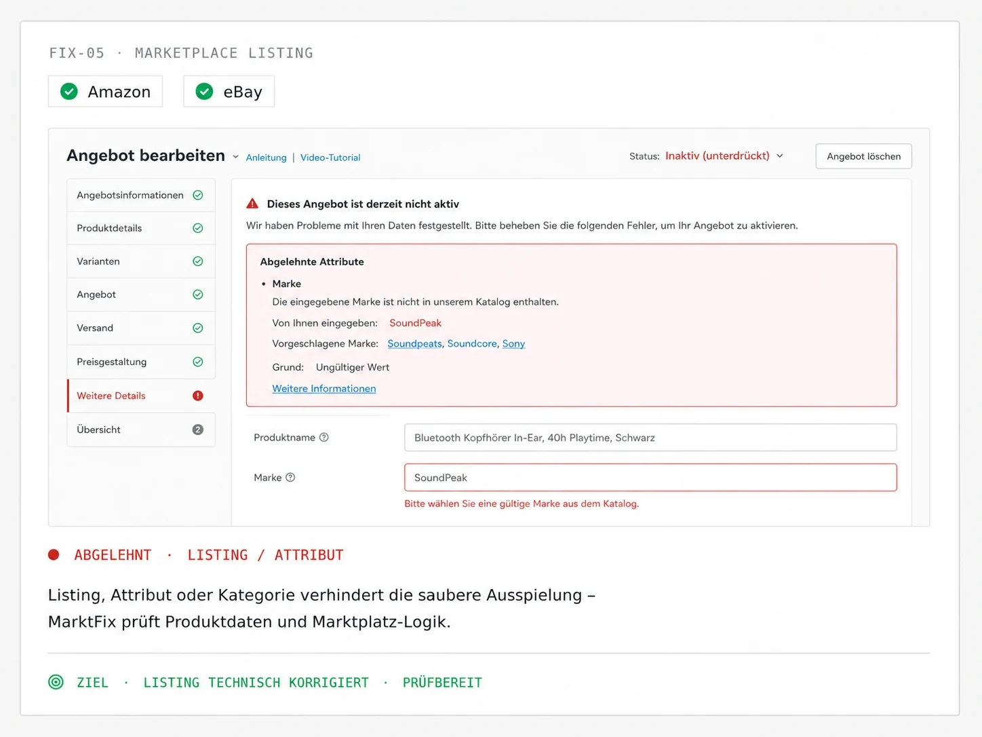Open the Preisgestaltung section
This screenshot has height=737, width=982.
141,362
